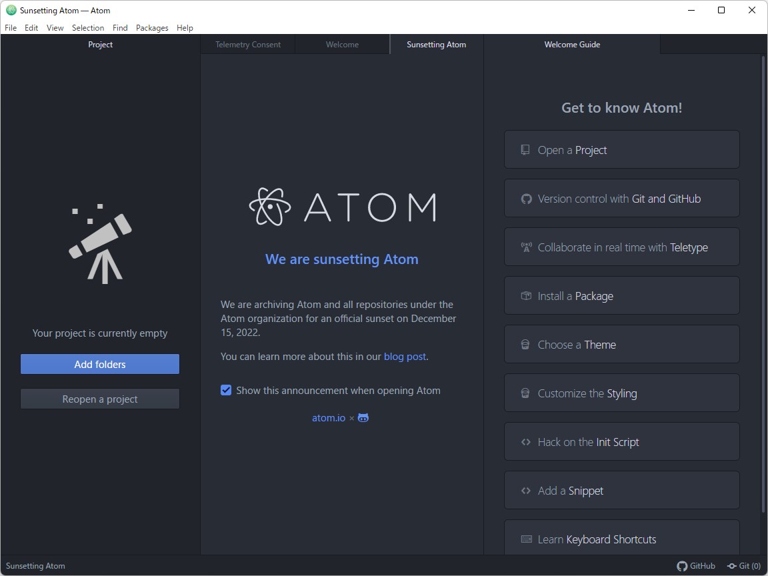
Task: Uncheck Show this announcement when opening Atom
Action: 226,390
